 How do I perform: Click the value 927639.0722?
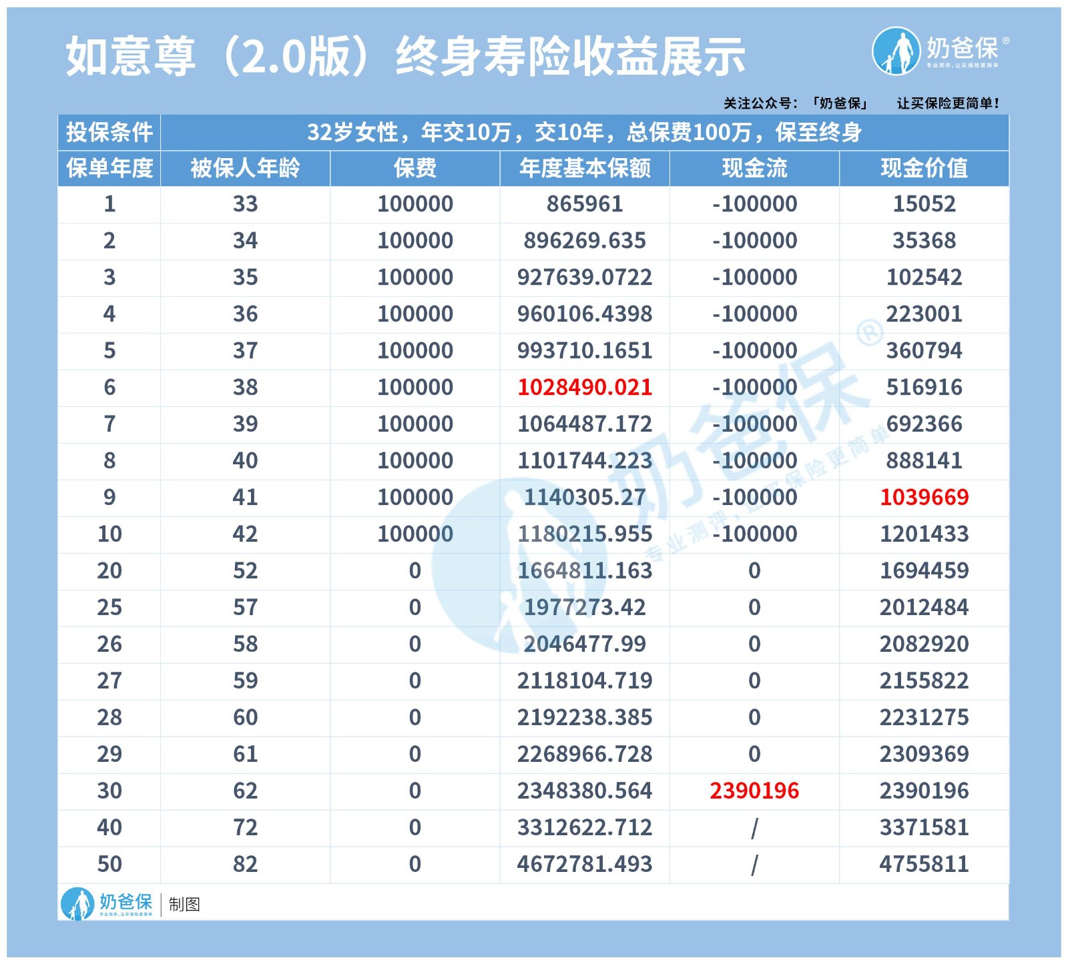(585, 278)
